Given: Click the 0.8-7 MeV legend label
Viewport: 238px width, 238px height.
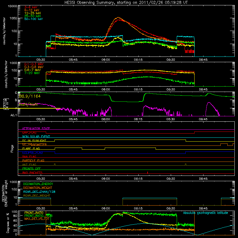Looking at the screenshot, I should coord(33,70).
